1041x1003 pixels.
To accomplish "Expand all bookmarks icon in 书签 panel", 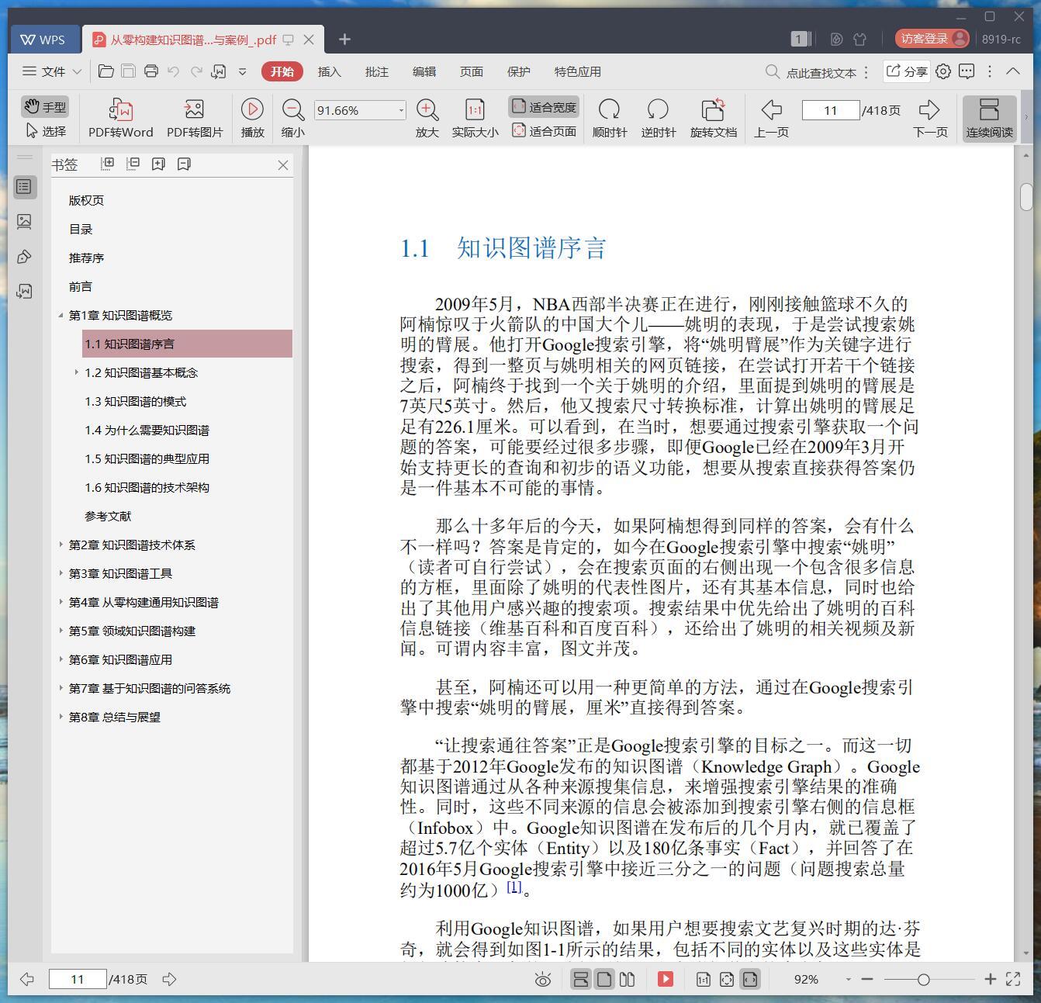I will (108, 164).
